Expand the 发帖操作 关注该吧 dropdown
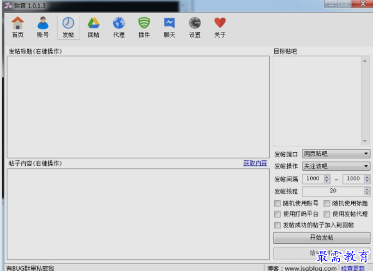This screenshot has width=373, height=271. [336, 166]
